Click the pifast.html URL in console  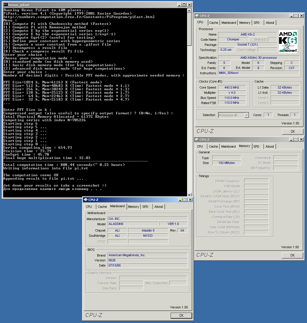[x=79, y=17]
